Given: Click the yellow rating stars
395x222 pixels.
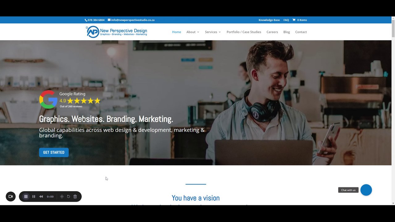Looking at the screenshot, I should pos(84,101).
